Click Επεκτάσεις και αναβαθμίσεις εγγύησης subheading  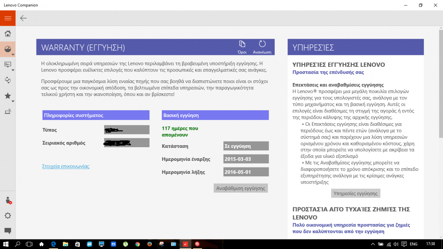click(338, 85)
